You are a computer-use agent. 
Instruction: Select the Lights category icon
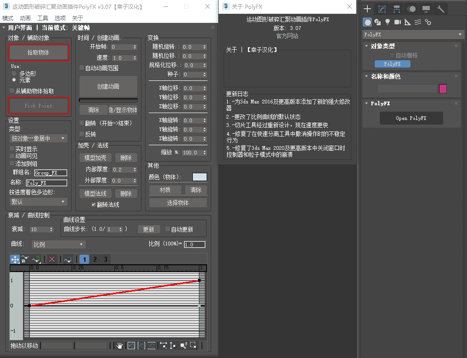point(387,22)
